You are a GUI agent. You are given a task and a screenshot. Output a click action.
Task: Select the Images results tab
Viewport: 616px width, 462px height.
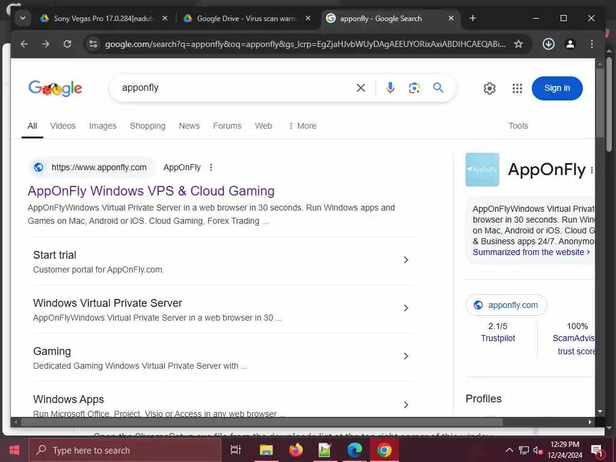(x=102, y=126)
